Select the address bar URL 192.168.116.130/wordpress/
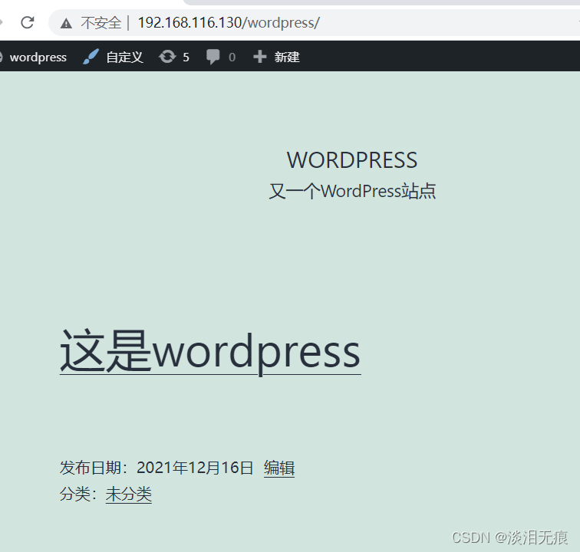The image size is (580, 552). [x=229, y=22]
